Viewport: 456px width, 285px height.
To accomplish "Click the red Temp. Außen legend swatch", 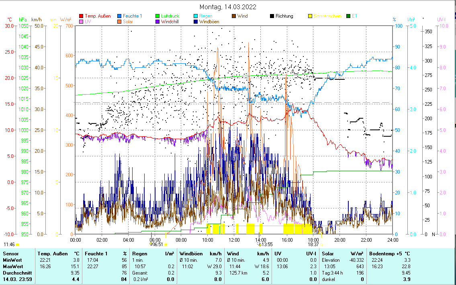I will click(x=82, y=16).
